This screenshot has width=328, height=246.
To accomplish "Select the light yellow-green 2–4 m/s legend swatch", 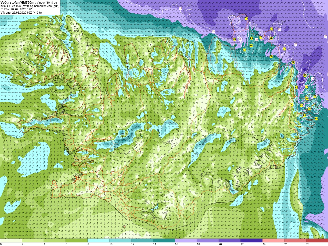I will click(x=33, y=240).
